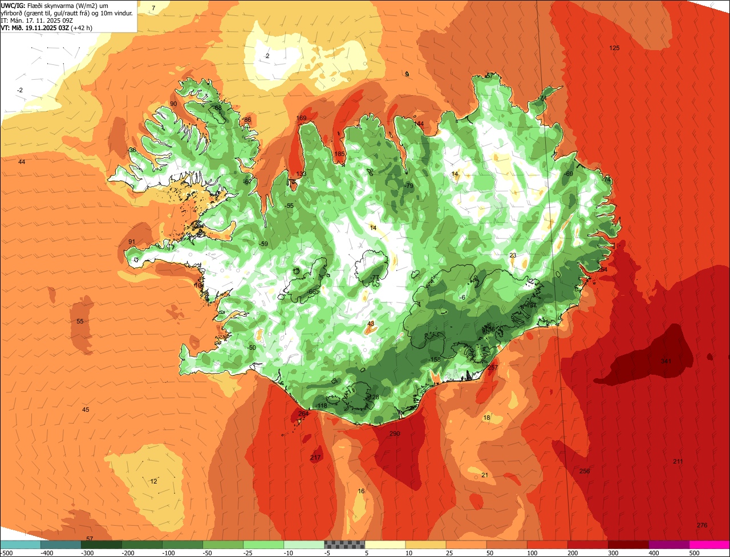This screenshot has width=730, height=557.
Task: Click the 100 legend label
Action: coord(533,553)
